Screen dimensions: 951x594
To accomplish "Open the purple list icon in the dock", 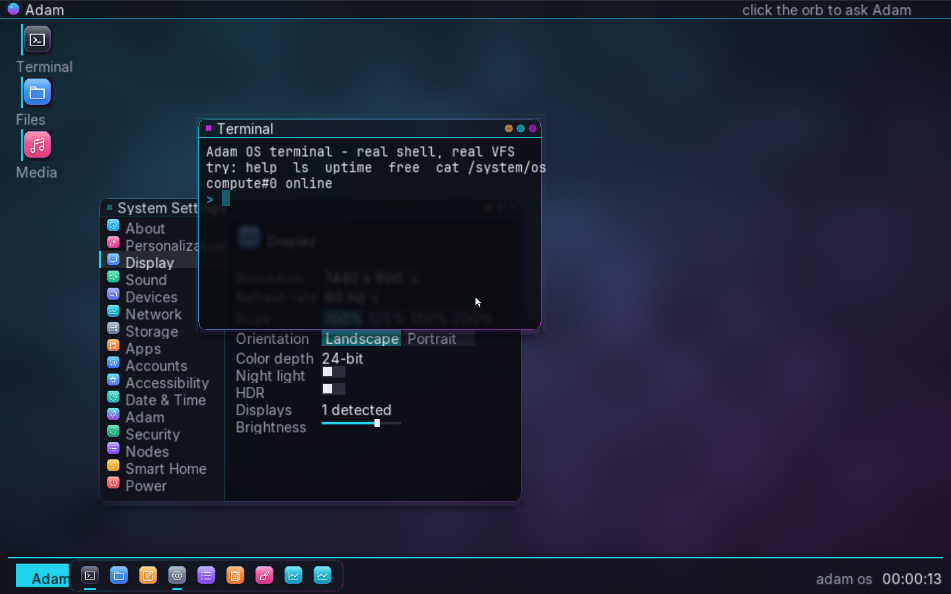I will (x=206, y=576).
